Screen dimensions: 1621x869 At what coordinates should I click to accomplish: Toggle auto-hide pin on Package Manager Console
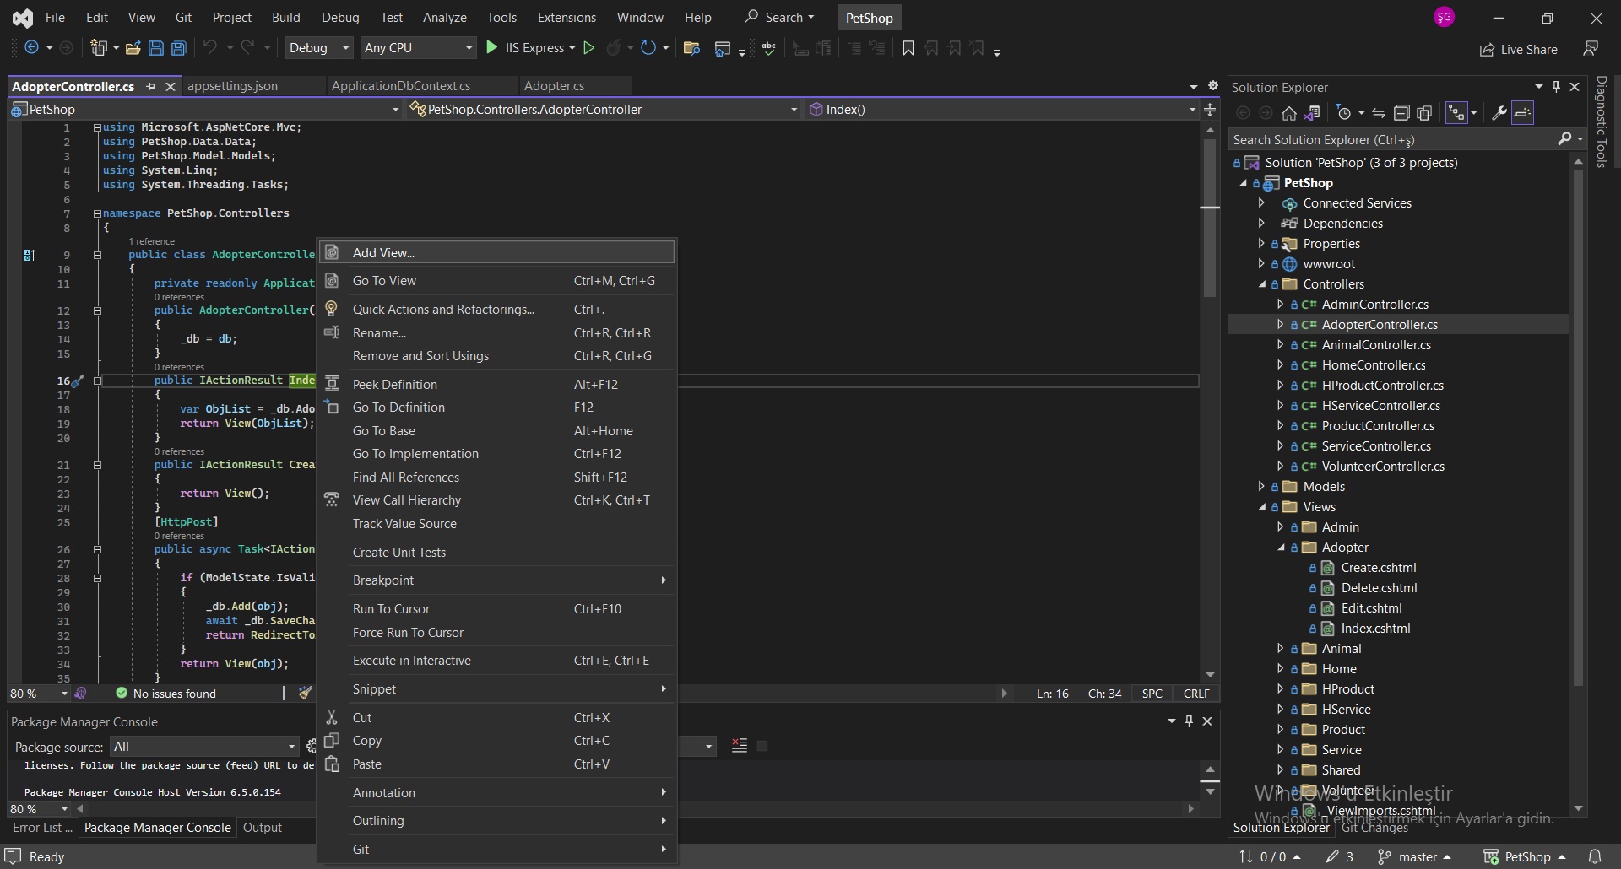(1189, 721)
